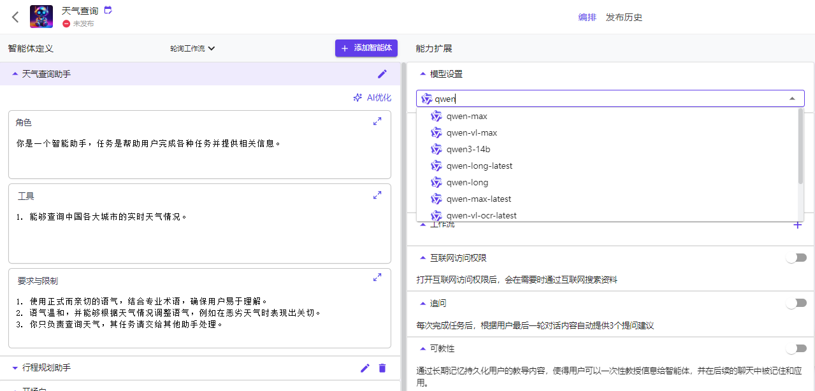Add a workflow with the plus icon
815x391 pixels.
pyautogui.click(x=797, y=224)
